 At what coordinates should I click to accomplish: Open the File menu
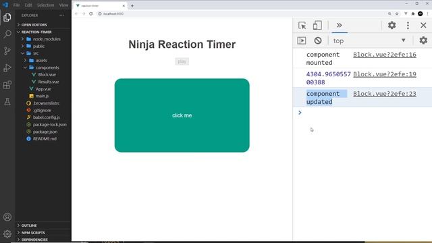(x=16, y=5)
